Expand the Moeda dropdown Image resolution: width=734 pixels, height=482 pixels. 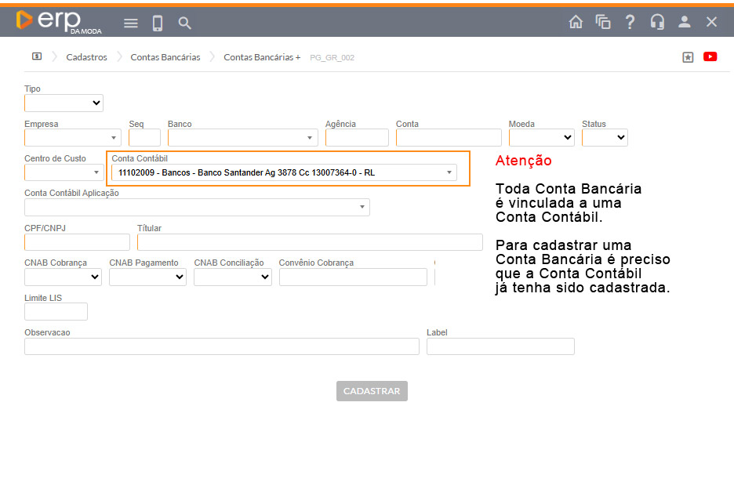[542, 137]
